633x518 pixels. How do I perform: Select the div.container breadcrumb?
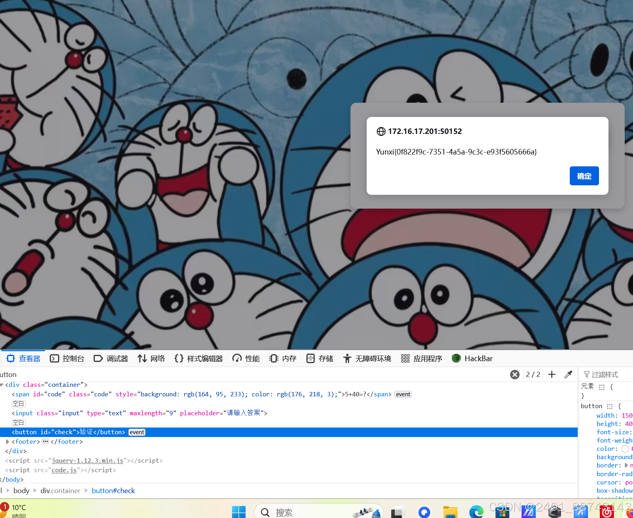coord(60,490)
